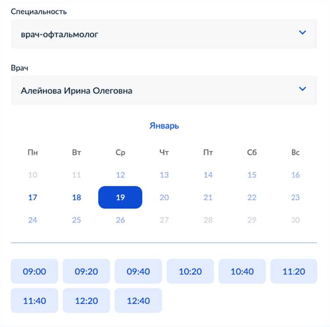The height and width of the screenshot is (327, 330).
Task: Choose date 12 in the calendar
Action: [x=120, y=175]
